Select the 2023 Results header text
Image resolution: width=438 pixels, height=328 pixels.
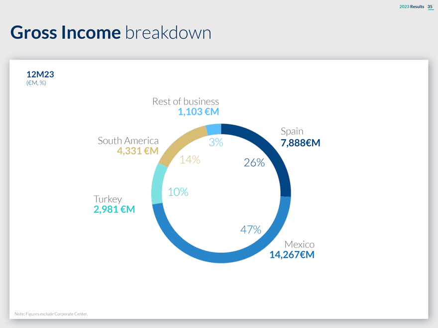[x=412, y=6]
